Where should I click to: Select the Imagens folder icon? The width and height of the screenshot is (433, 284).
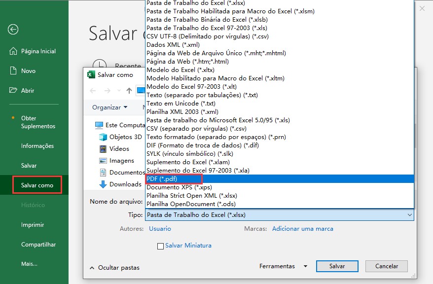pyautogui.click(x=102, y=160)
